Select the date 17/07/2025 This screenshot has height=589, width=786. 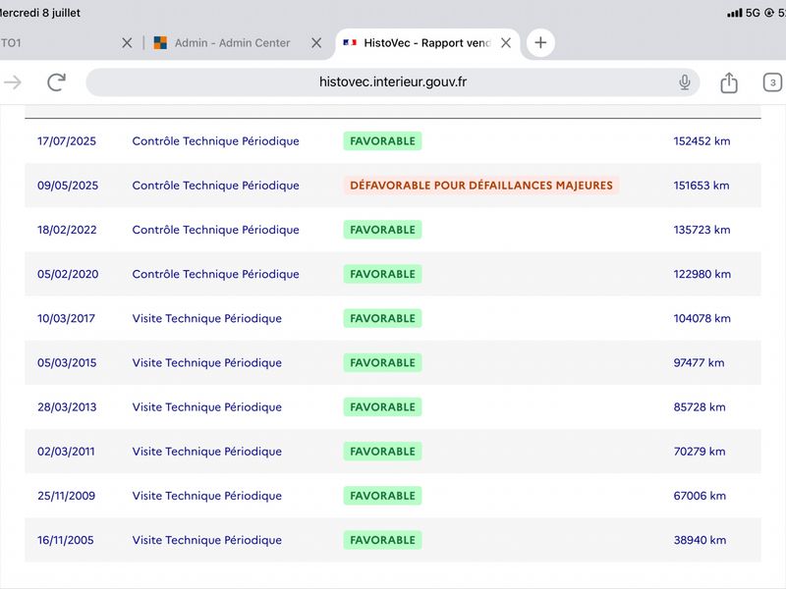[x=67, y=141]
